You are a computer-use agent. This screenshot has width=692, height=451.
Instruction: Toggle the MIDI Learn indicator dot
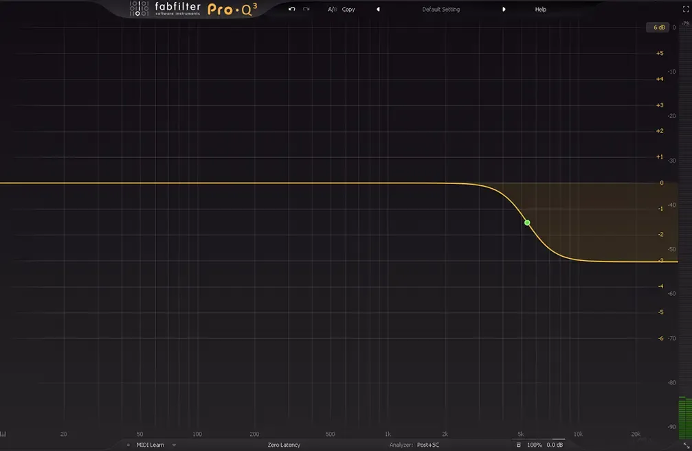click(129, 445)
